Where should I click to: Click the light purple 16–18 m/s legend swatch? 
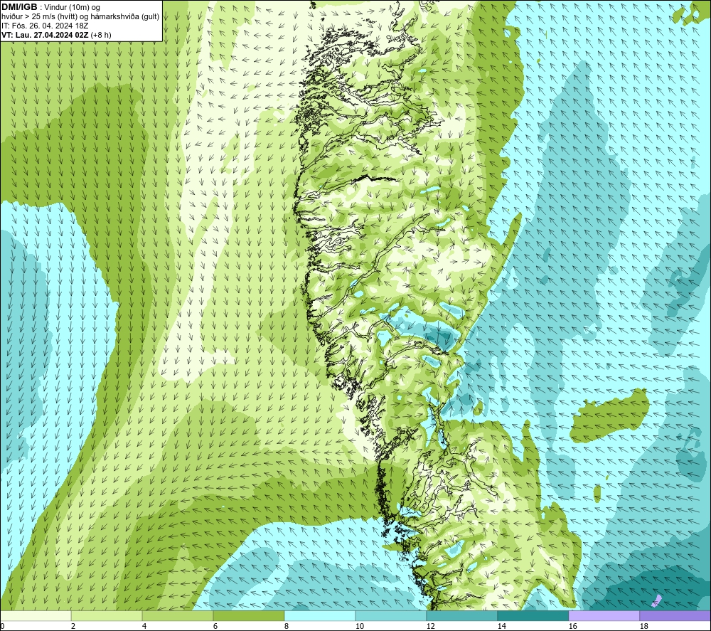[x=604, y=616]
